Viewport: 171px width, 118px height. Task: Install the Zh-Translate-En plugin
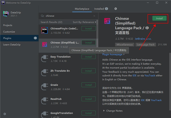coord(88,71)
